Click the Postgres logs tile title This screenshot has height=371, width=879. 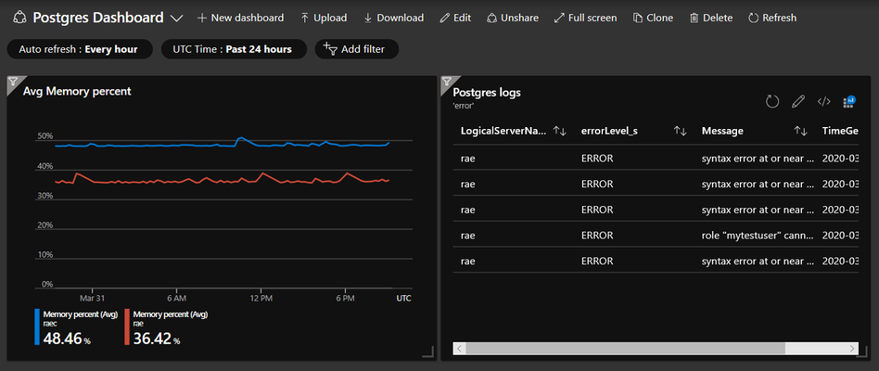click(x=487, y=93)
